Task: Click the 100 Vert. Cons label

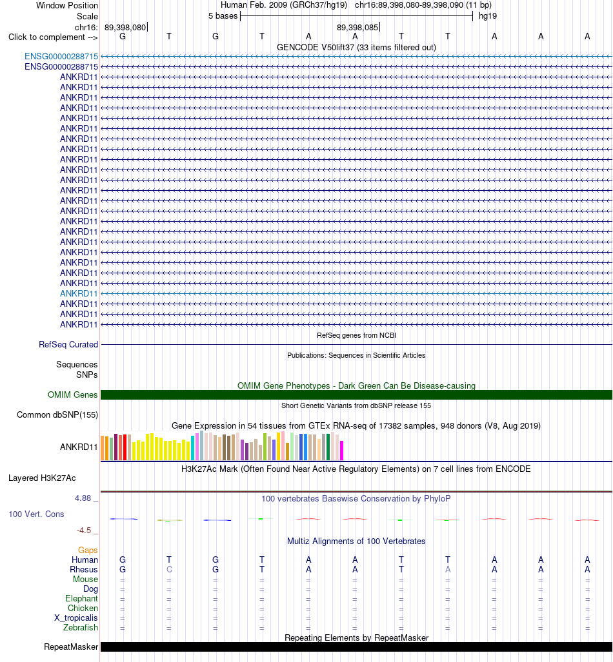Action: [36, 514]
